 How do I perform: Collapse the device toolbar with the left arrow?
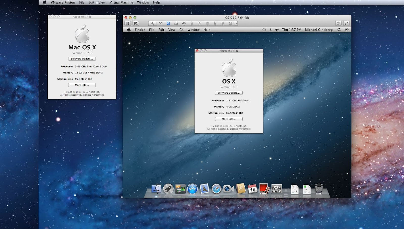click(236, 23)
